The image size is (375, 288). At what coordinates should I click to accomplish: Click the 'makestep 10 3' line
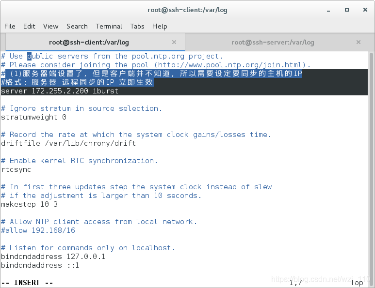(30, 204)
